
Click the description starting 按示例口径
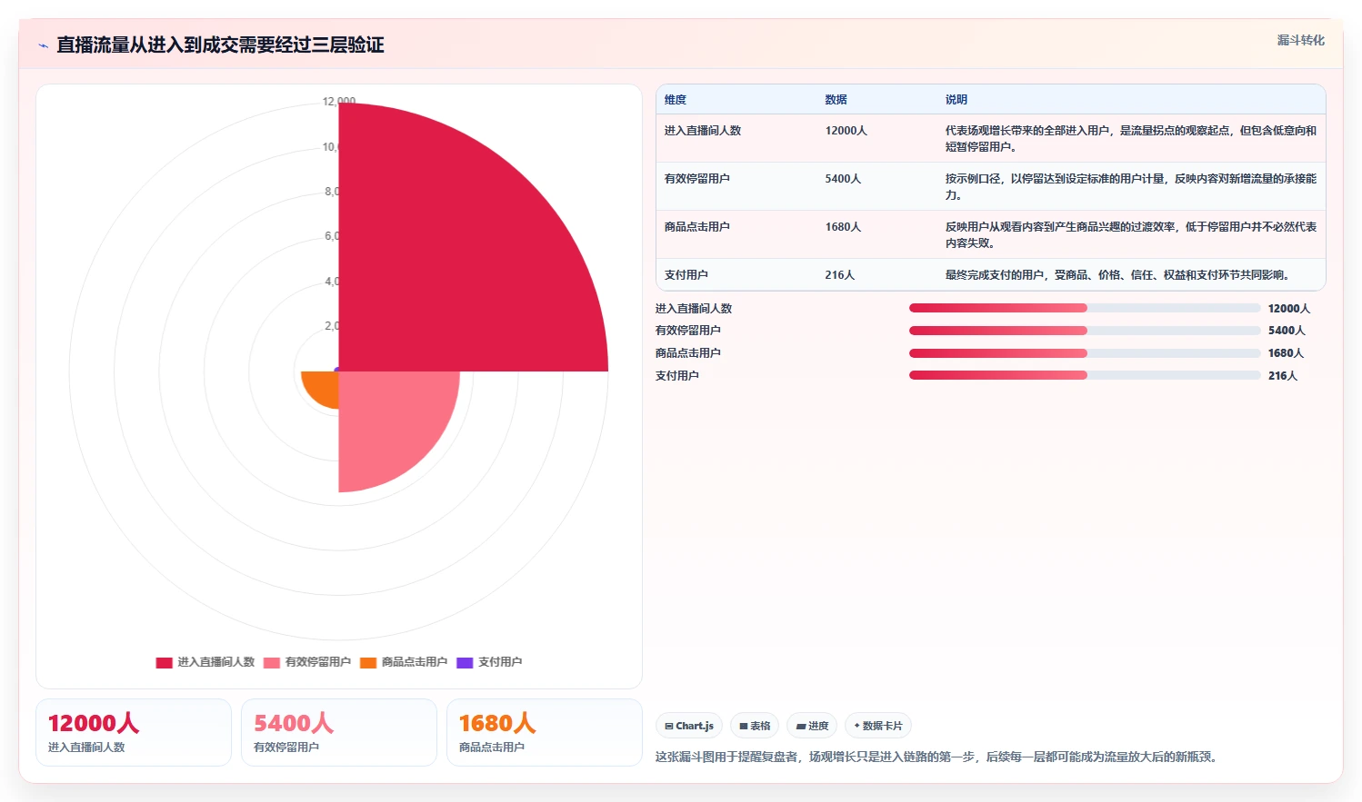click(x=1131, y=187)
